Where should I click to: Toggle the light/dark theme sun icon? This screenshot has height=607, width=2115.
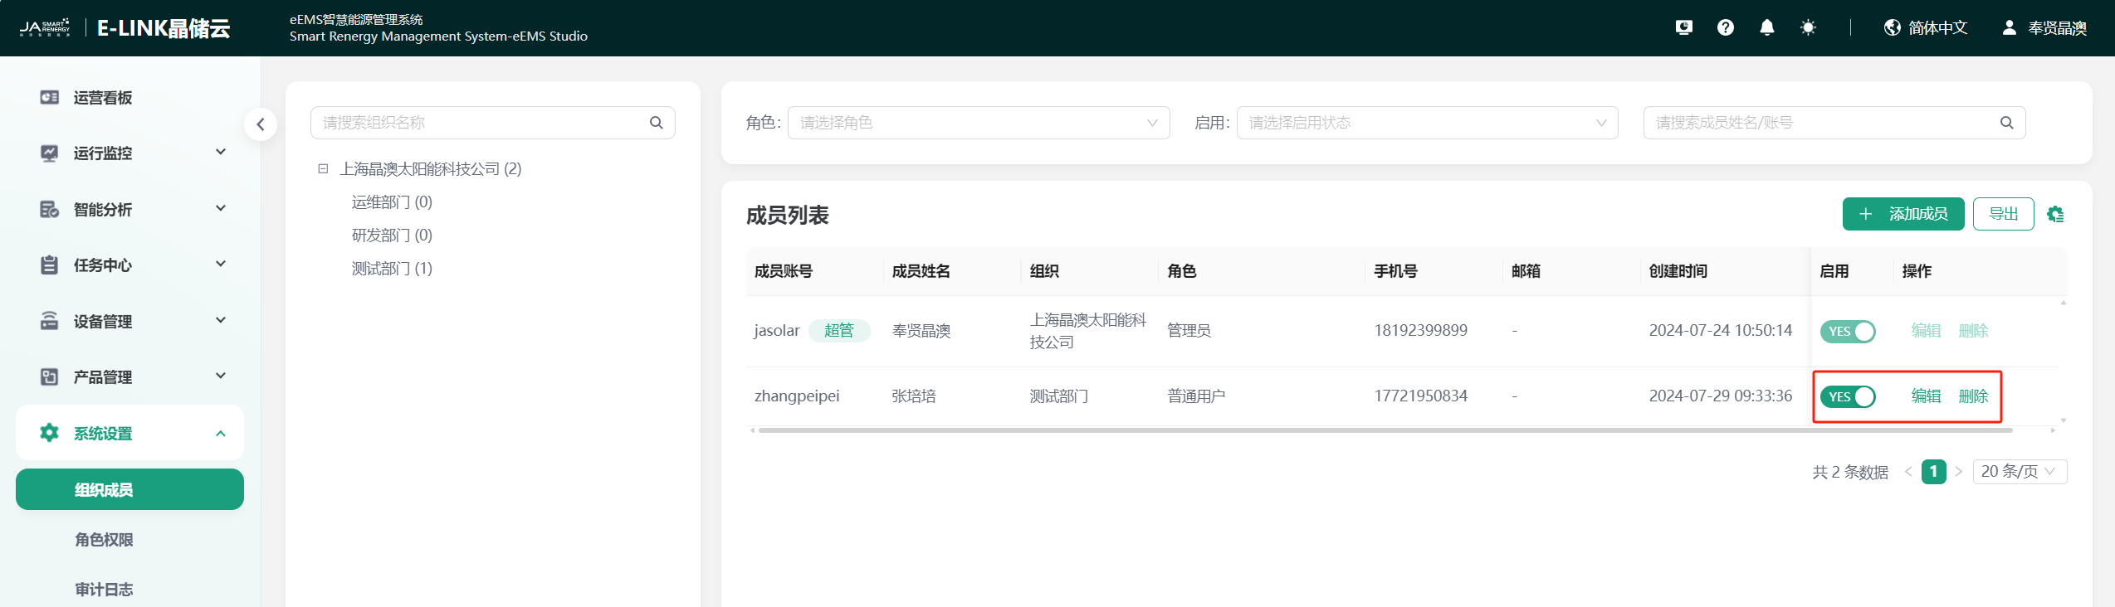point(1808,27)
